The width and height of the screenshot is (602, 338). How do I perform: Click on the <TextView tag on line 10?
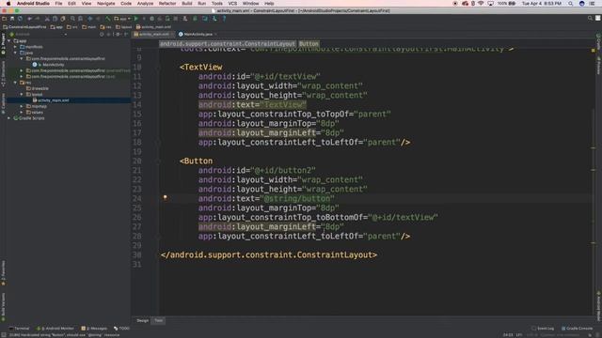tap(200, 67)
